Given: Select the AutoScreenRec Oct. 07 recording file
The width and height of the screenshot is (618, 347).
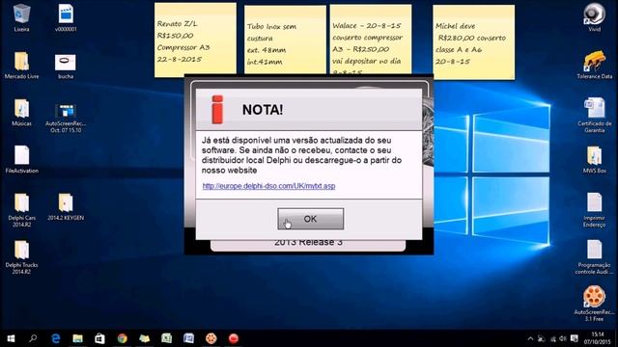Looking at the screenshot, I should pyautogui.click(x=66, y=118).
